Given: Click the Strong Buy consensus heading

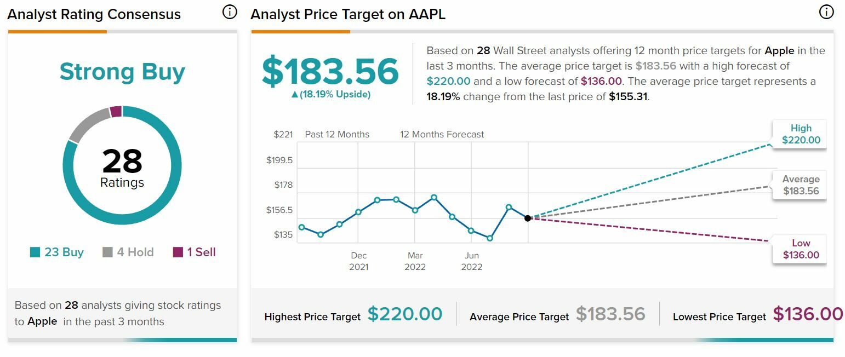Looking at the screenshot, I should point(122,72).
